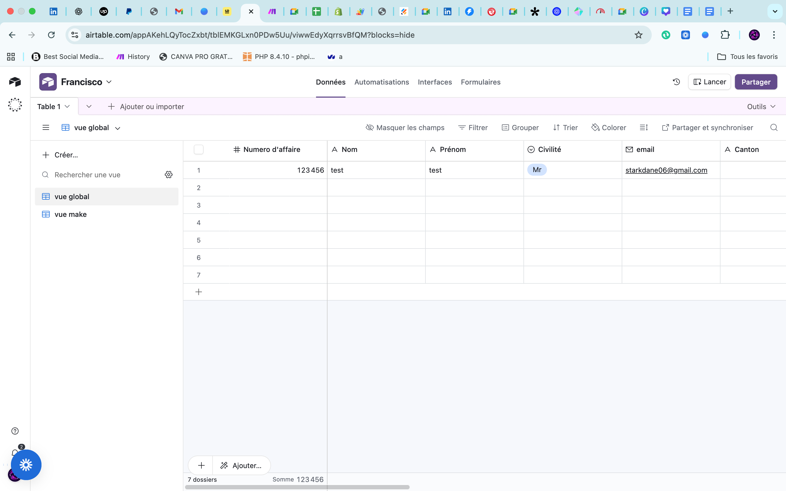
Task: Open the view search magnifier icon
Action: click(774, 128)
